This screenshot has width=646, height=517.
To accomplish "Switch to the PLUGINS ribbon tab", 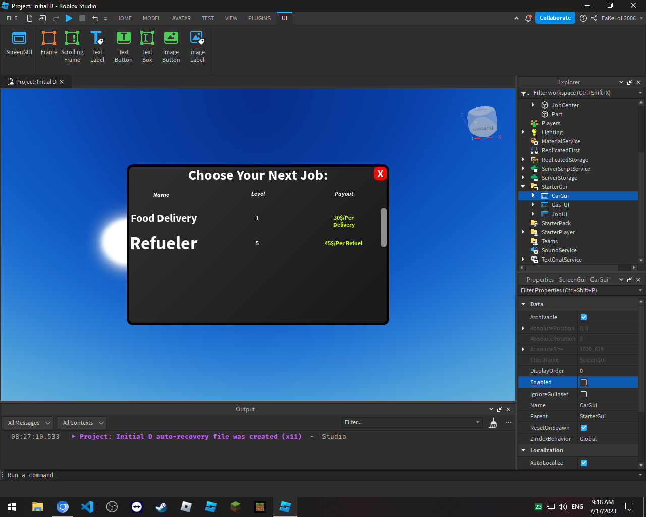I will tap(259, 18).
